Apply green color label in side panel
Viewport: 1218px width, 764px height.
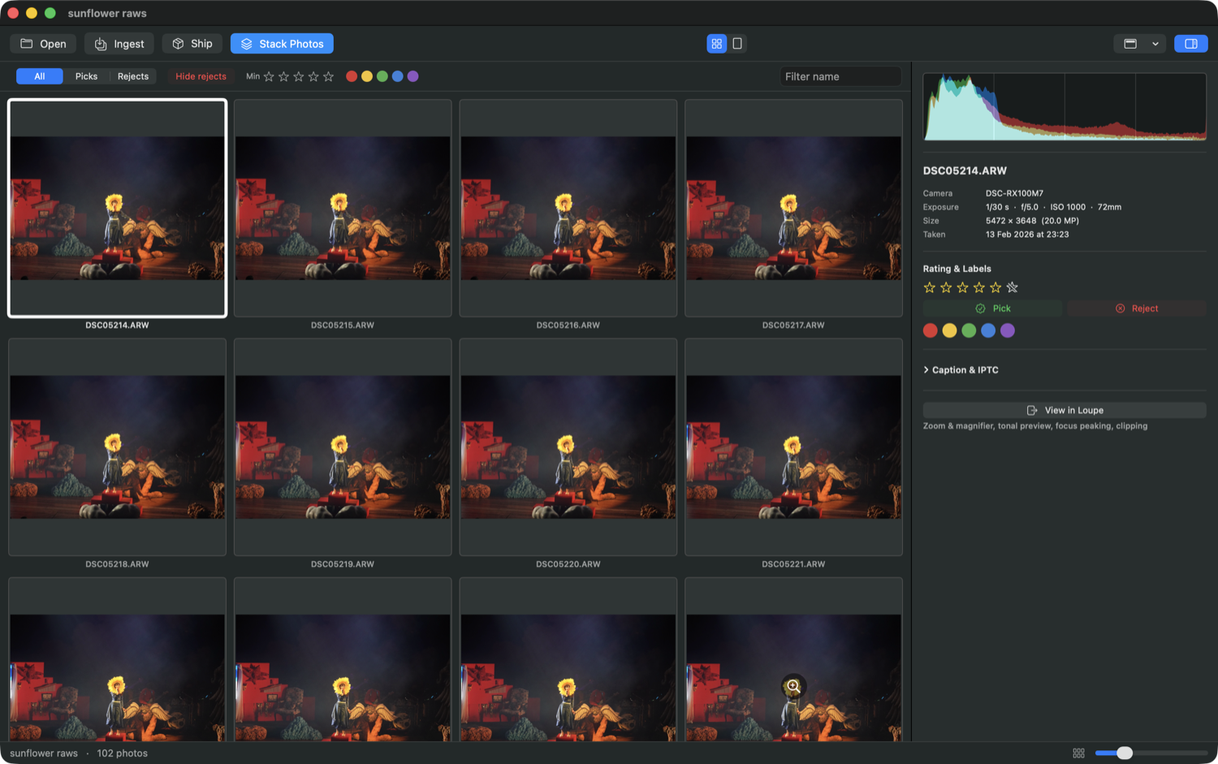[969, 330]
